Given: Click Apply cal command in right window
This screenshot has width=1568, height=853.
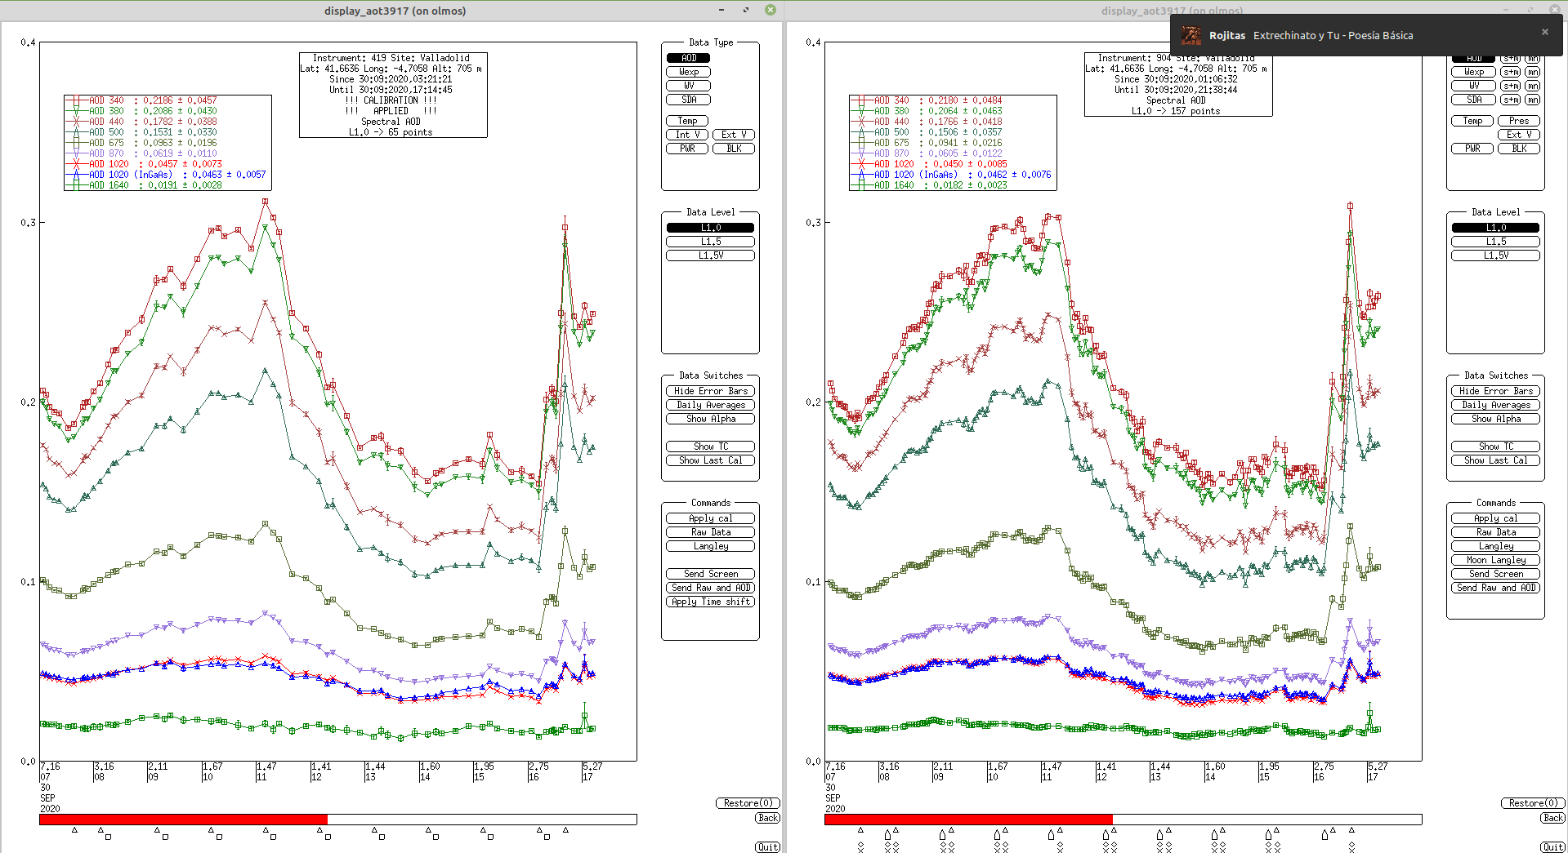Looking at the screenshot, I should [1496, 518].
